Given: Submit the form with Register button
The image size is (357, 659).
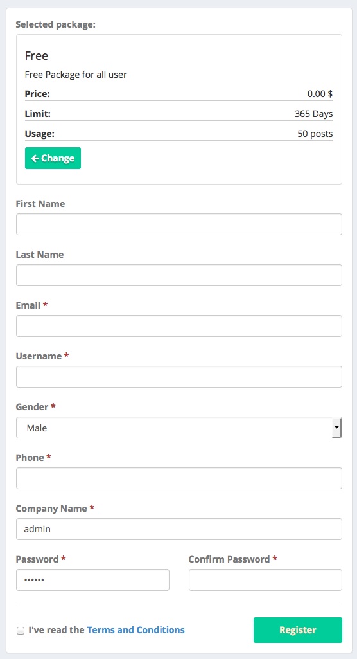Looking at the screenshot, I should pyautogui.click(x=298, y=630).
